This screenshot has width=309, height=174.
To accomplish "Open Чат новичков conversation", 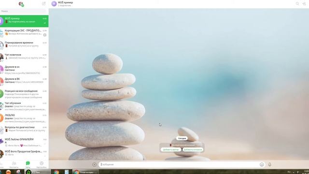I will 24,57.
